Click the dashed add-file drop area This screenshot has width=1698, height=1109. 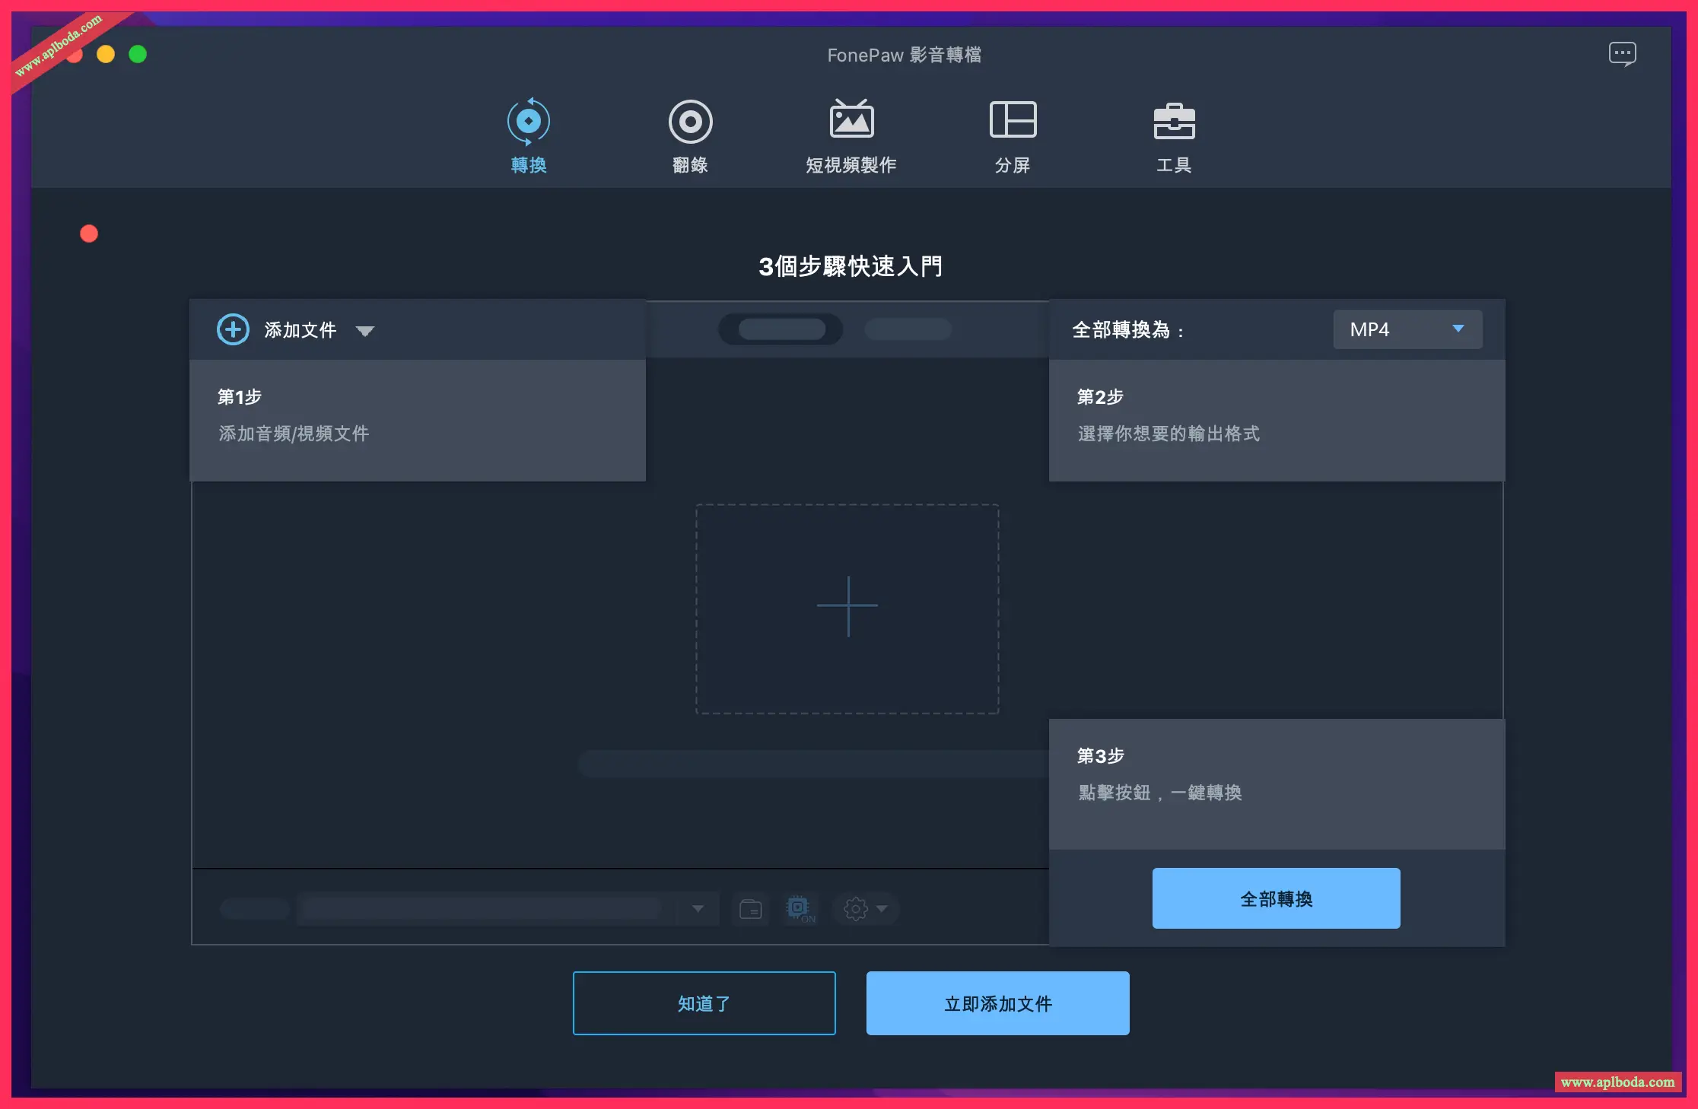847,608
